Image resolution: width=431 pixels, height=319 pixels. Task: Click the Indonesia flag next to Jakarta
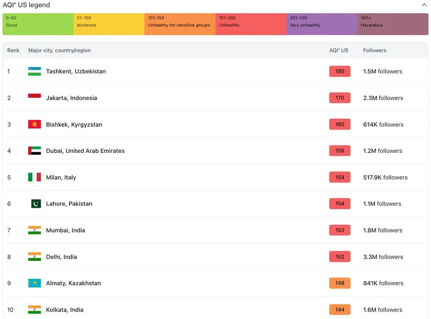point(34,98)
